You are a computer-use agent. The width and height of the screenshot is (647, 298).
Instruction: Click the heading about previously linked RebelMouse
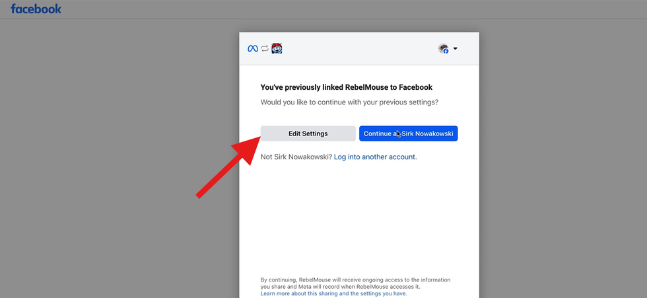pos(347,87)
